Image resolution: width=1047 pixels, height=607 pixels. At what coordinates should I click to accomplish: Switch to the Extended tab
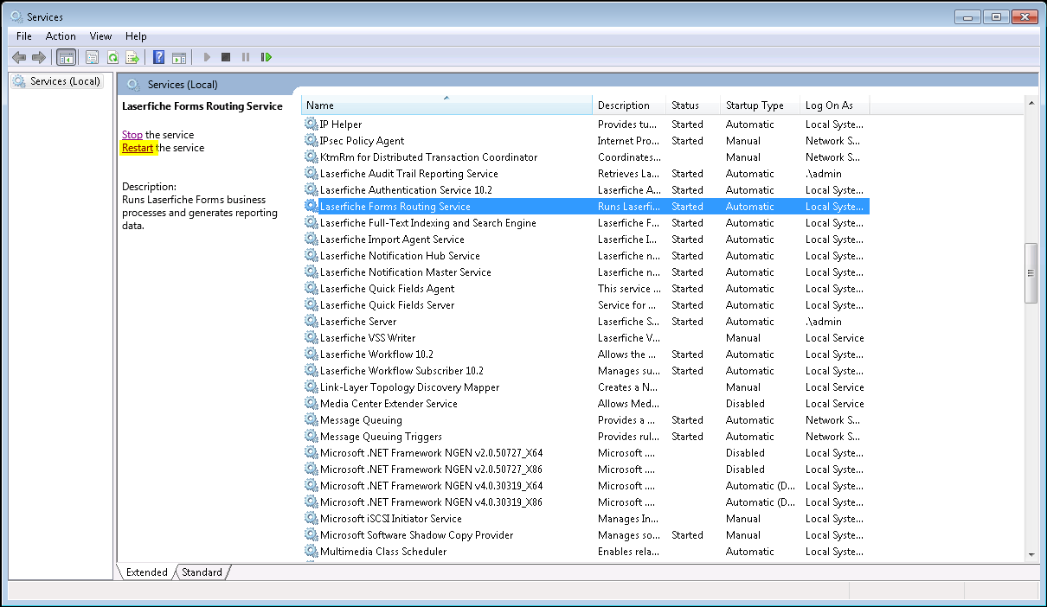point(146,572)
